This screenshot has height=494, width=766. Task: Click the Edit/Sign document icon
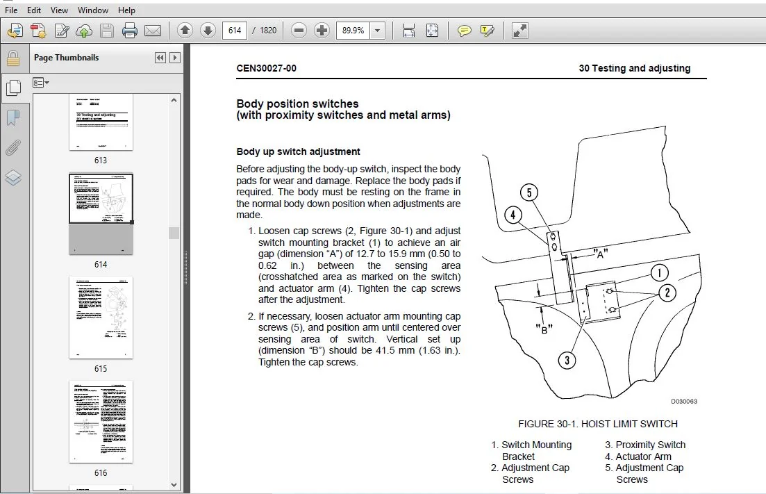(62, 31)
